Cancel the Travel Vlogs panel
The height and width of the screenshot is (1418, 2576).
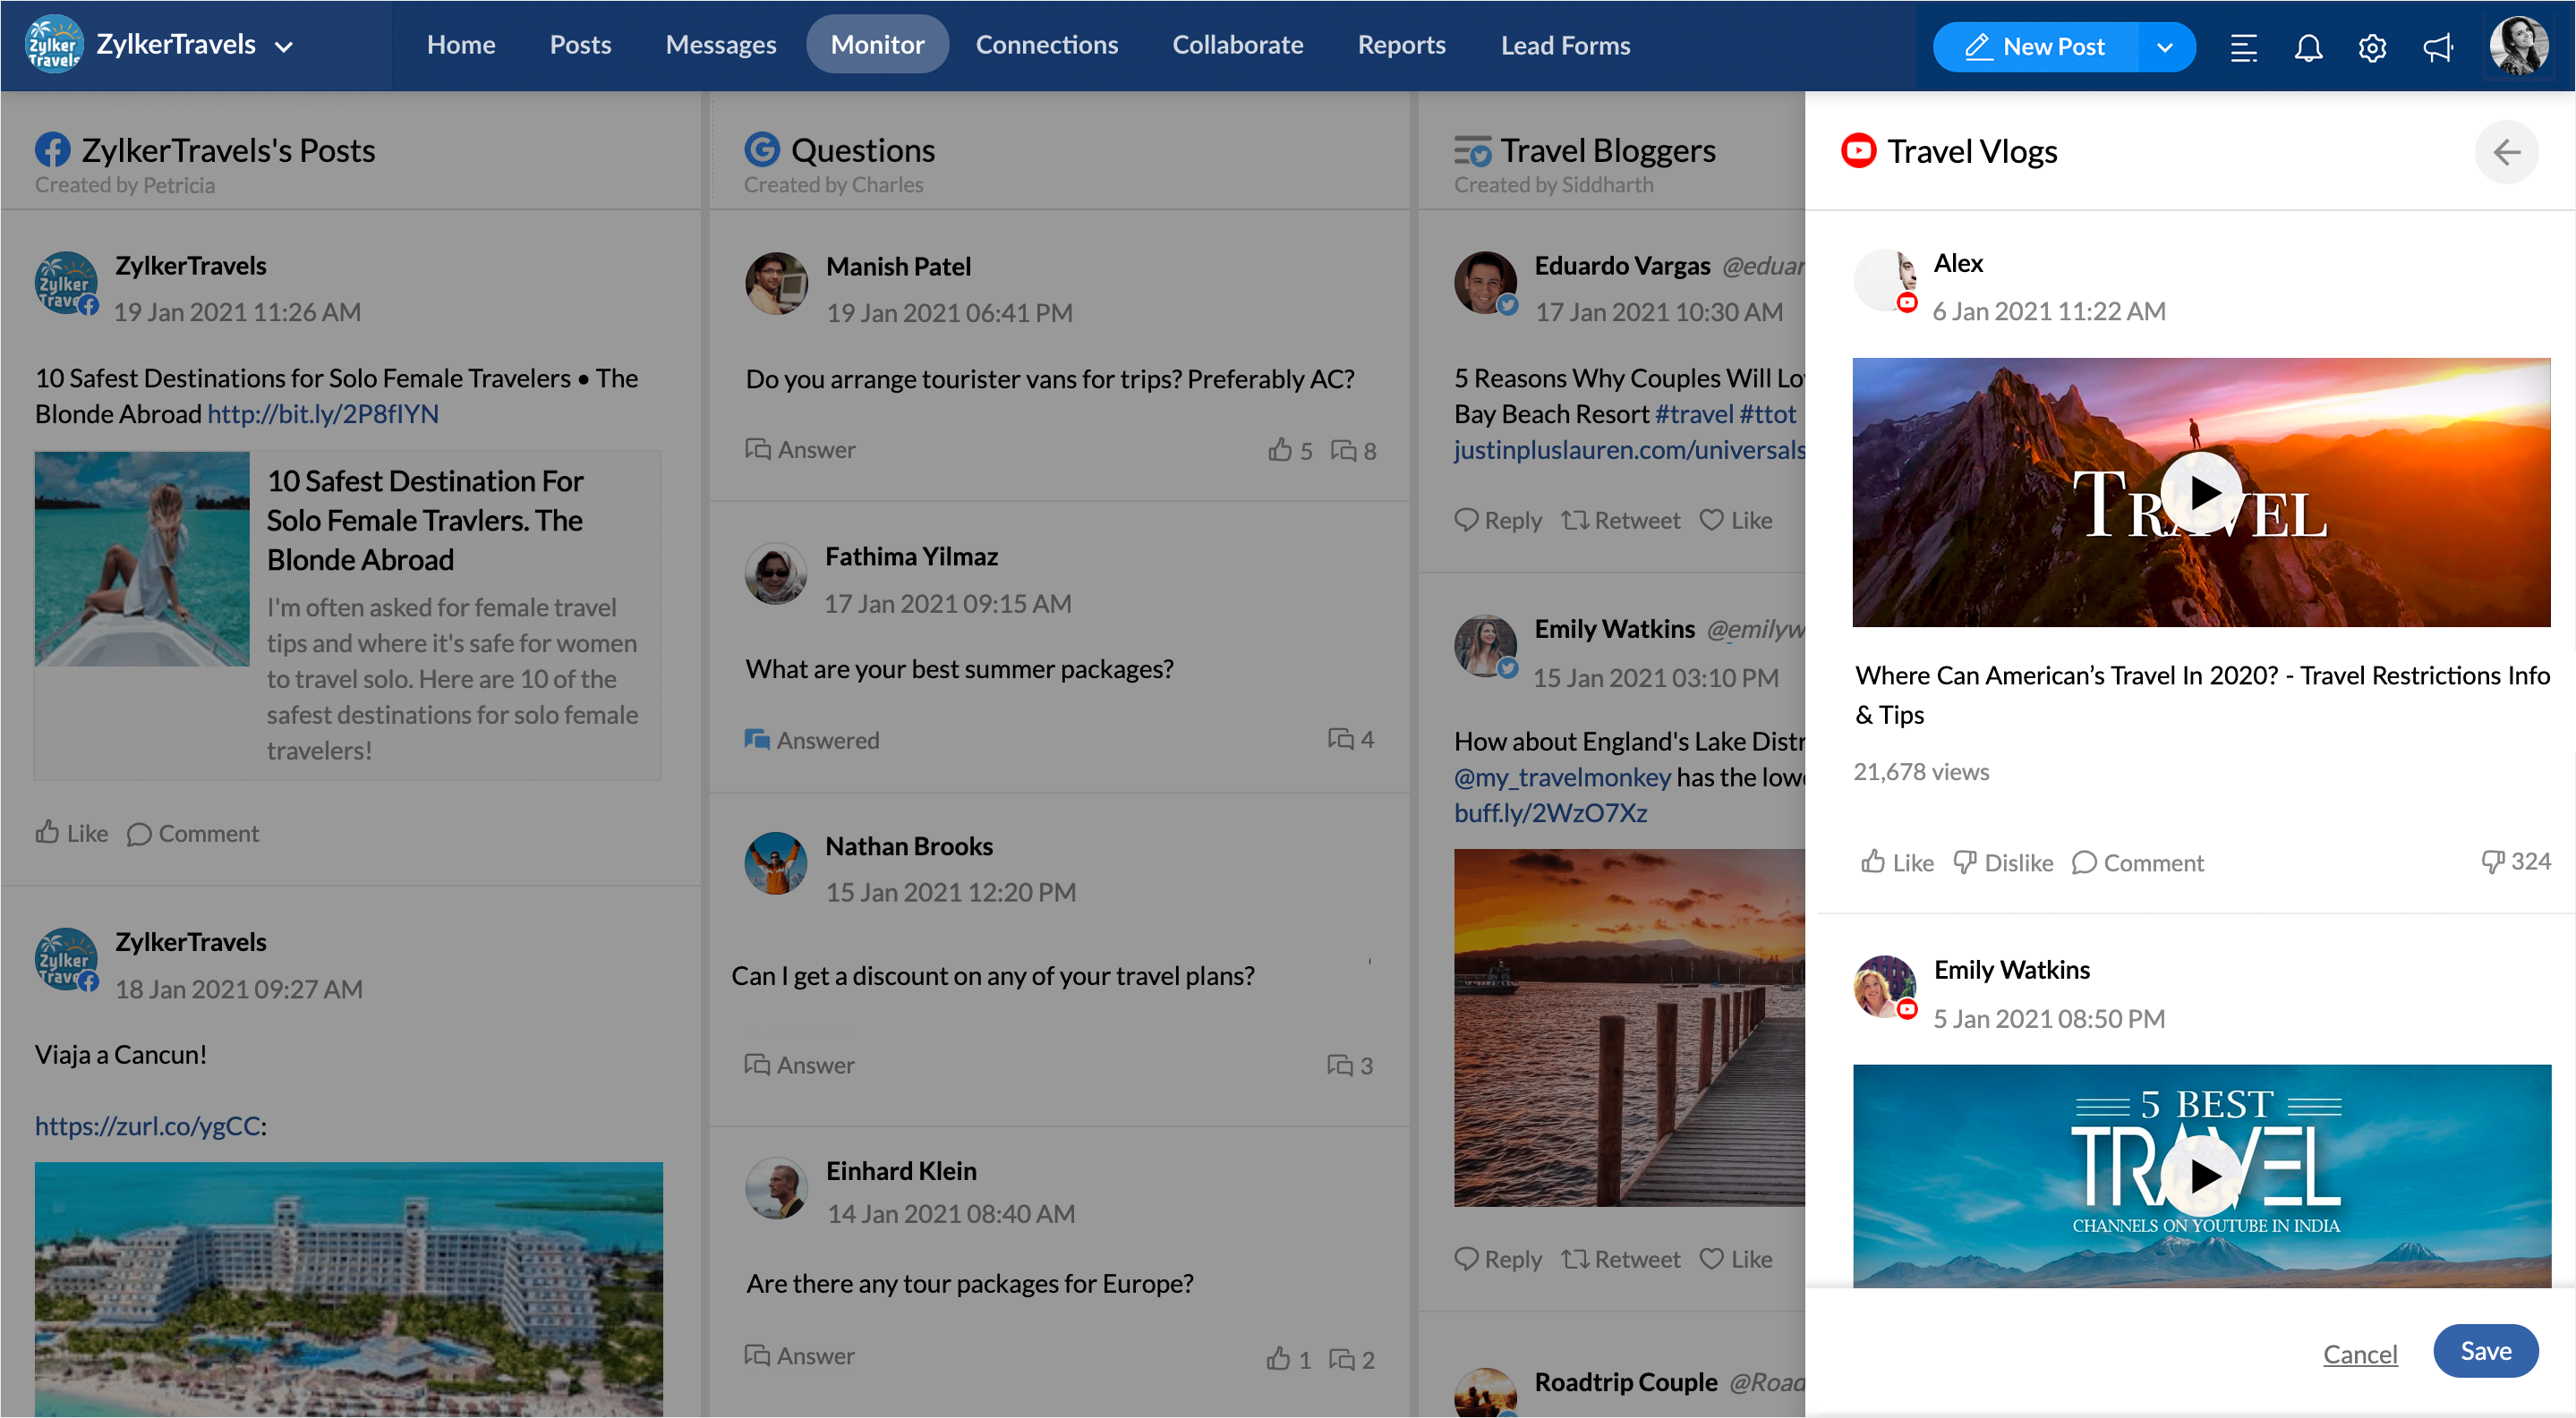(x=2359, y=1354)
